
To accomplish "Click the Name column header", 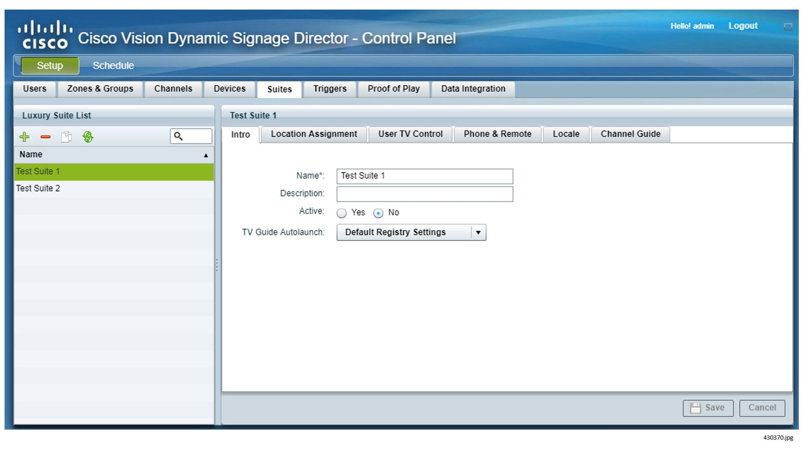I will [114, 155].
